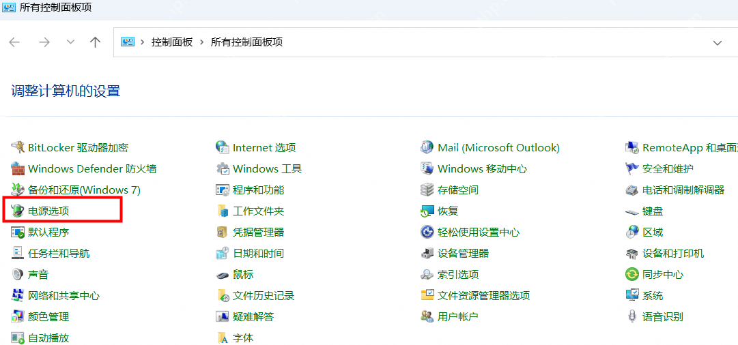Viewport: 738px width, 345px height.
Task: Open the 设备管理器 text link
Action: 463,254
